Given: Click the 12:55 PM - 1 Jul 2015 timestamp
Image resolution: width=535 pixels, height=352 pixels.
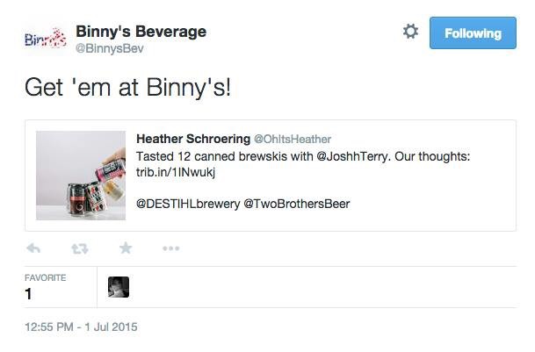Looking at the screenshot, I should click(81, 327).
